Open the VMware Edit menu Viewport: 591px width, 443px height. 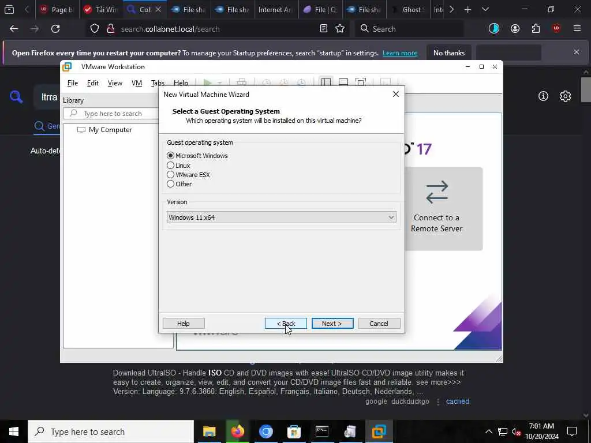pos(93,83)
